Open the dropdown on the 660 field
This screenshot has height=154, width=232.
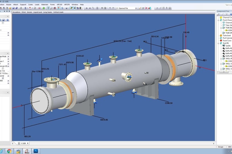click(x=8, y=81)
